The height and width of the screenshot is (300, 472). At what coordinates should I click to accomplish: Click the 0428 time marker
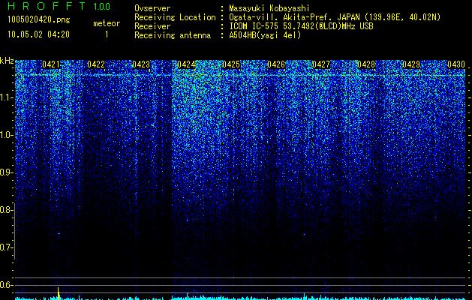click(366, 64)
